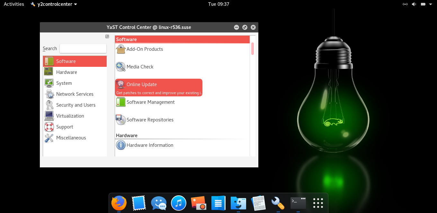The height and width of the screenshot is (213, 437).
Task: Open the y2controlcenter application menu
Action: click(54, 4)
